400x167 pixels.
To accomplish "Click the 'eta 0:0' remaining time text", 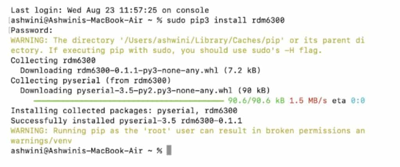I will point(349,100).
